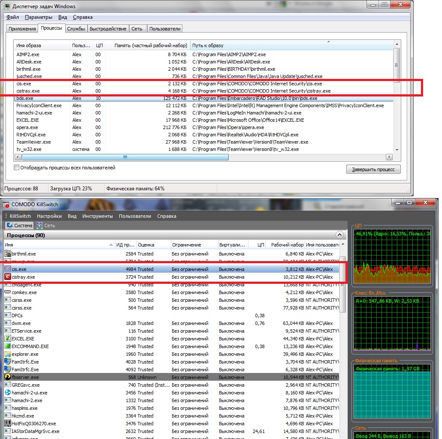Screen dimensions: 442x439
Task: Click the blue hamachi-2-ui.exe icon in KillSwitch
Action: tap(8, 393)
